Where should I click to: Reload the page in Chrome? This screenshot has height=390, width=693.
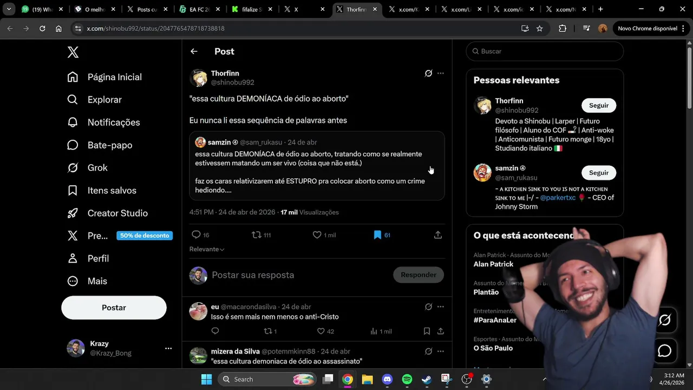[42, 29]
